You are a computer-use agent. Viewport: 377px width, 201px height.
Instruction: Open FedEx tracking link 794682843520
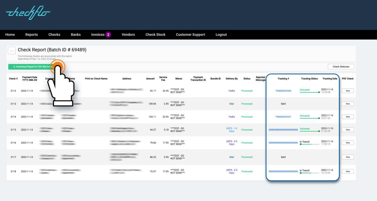(283, 91)
